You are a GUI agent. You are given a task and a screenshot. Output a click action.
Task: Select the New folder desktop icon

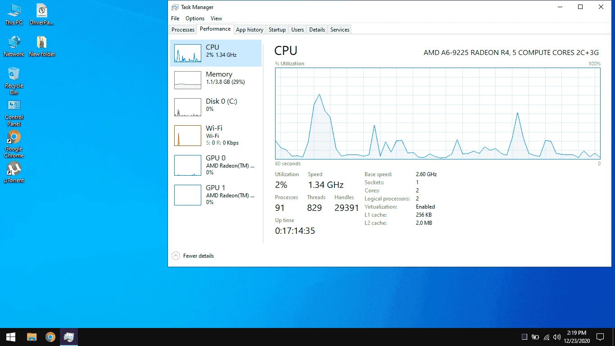click(x=42, y=46)
